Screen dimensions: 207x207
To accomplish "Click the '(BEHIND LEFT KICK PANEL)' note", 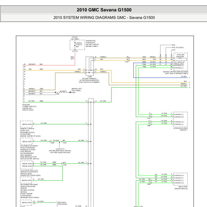I will [x=77, y=90].
